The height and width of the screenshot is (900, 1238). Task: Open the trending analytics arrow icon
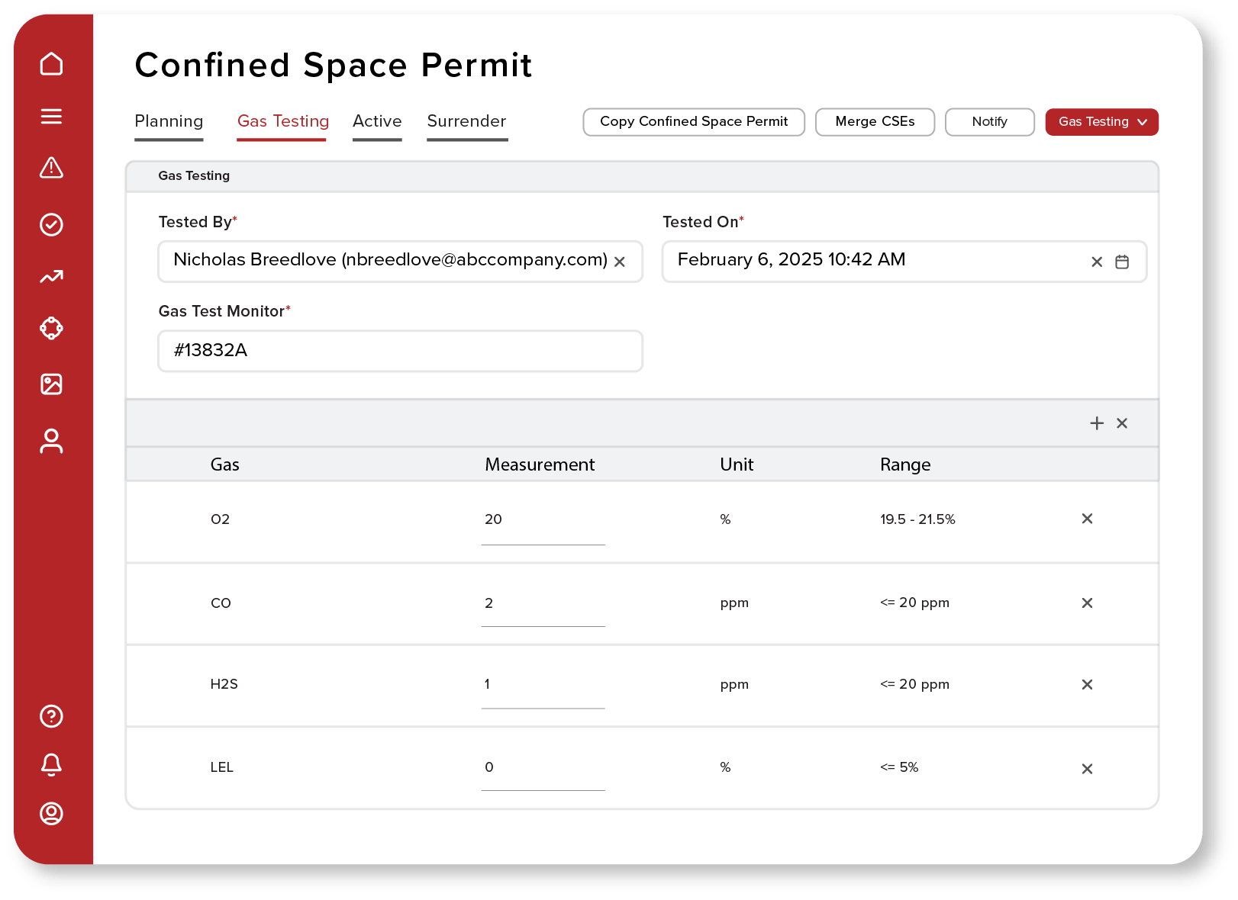click(51, 277)
